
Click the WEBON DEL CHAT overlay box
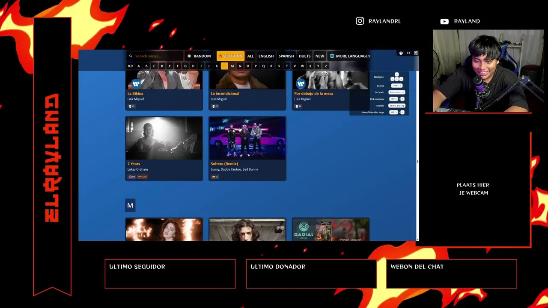452,274
